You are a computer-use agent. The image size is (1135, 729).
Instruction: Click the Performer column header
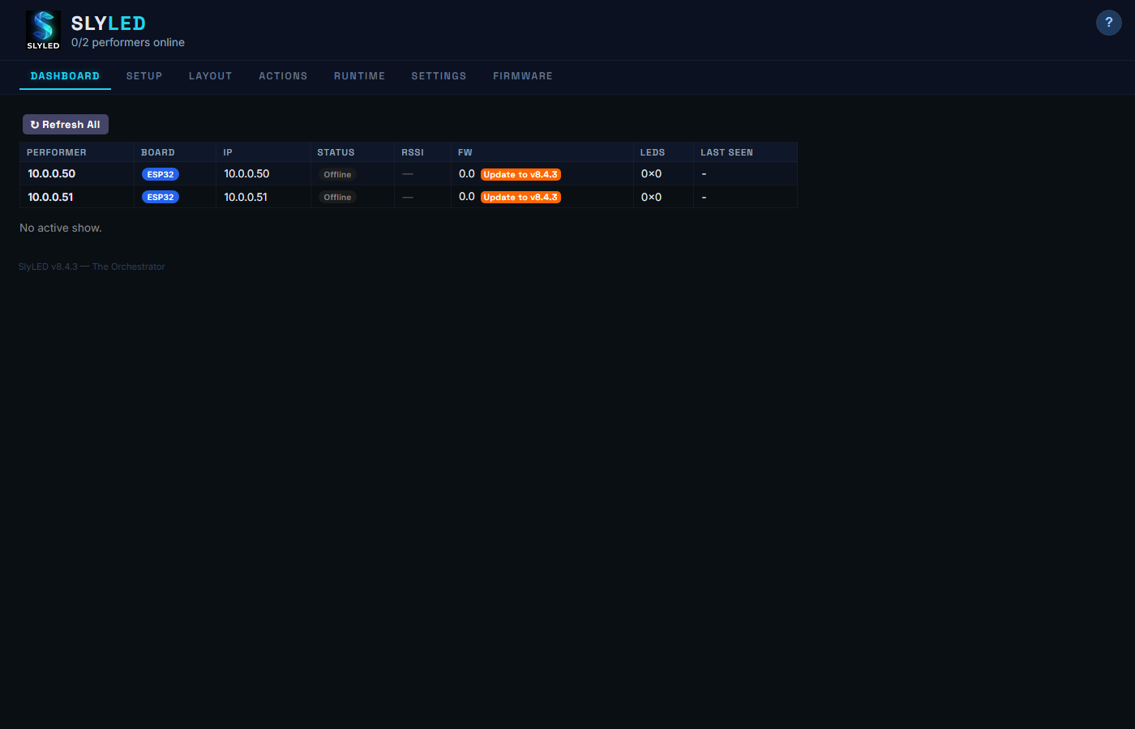[x=57, y=152]
